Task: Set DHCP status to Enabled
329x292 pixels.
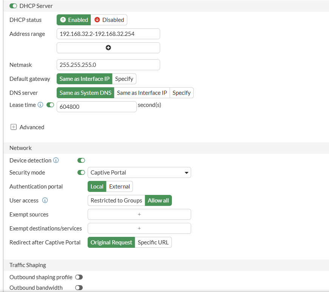Action: tap(74, 20)
